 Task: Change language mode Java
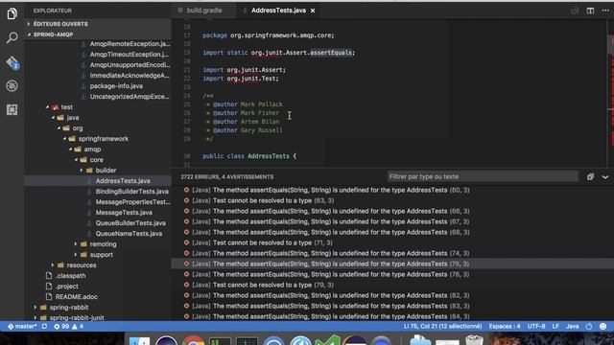(573, 326)
